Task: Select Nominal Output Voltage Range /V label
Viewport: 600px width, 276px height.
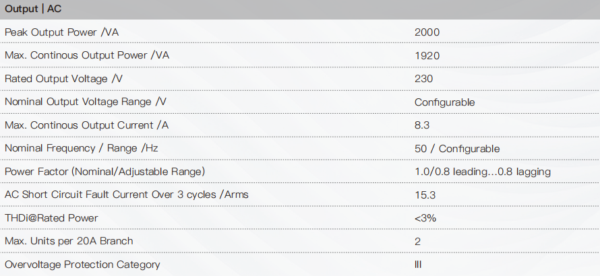Action: coord(86,102)
